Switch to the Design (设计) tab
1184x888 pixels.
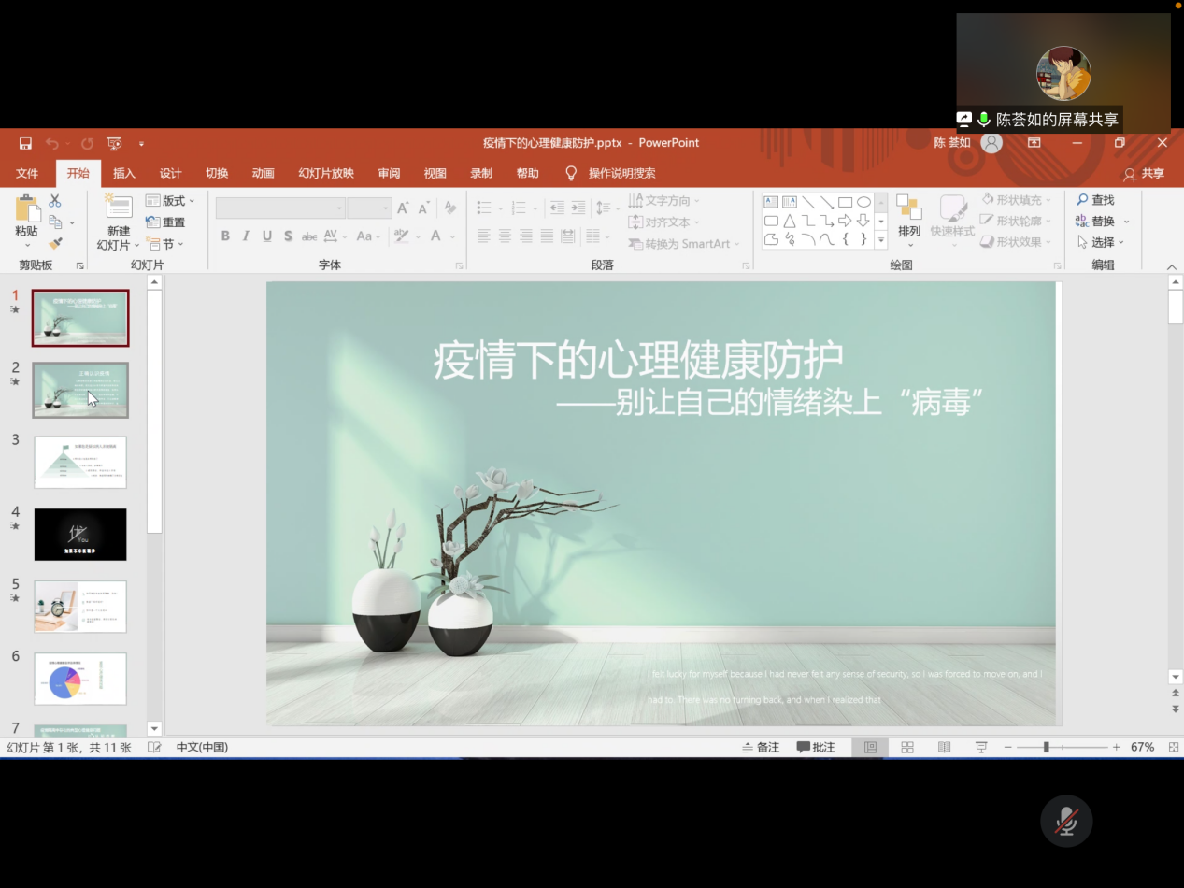point(170,173)
